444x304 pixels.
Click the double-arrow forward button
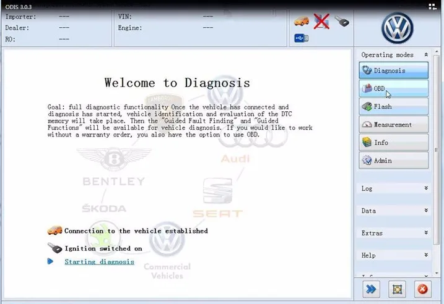tap(371, 289)
